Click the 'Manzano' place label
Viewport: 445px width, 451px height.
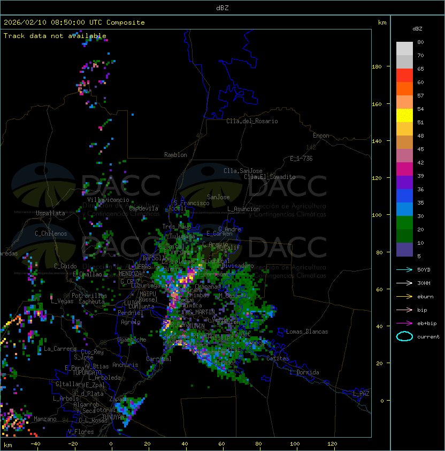point(45,419)
